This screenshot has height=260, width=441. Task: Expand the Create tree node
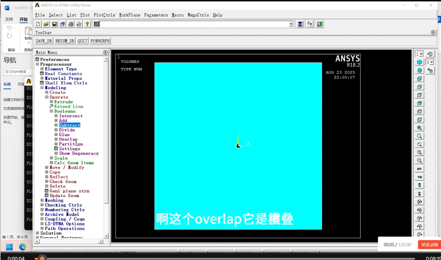[x=47, y=93]
